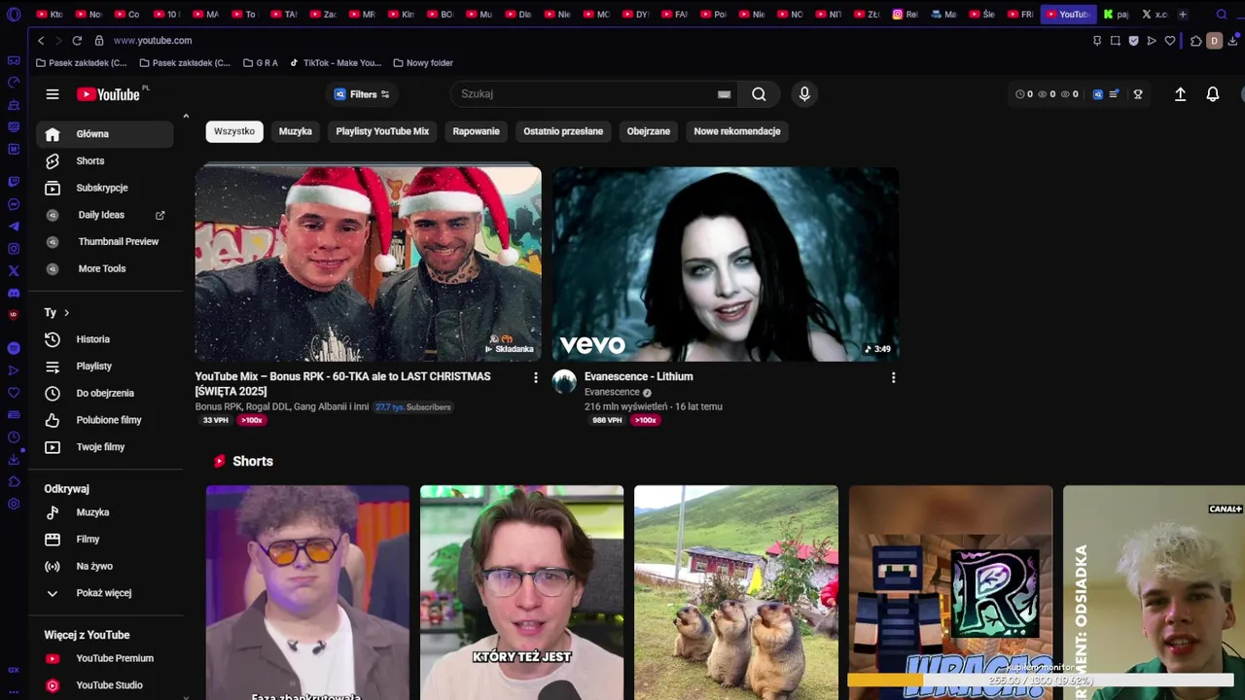Open the G R A bookmarks folder
Image resolution: width=1245 pixels, height=700 pixels.
260,63
